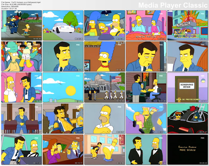Select thumbnail of clown covering his face in audience
The width and height of the screenshot is (209, 166).
[22, 56]
